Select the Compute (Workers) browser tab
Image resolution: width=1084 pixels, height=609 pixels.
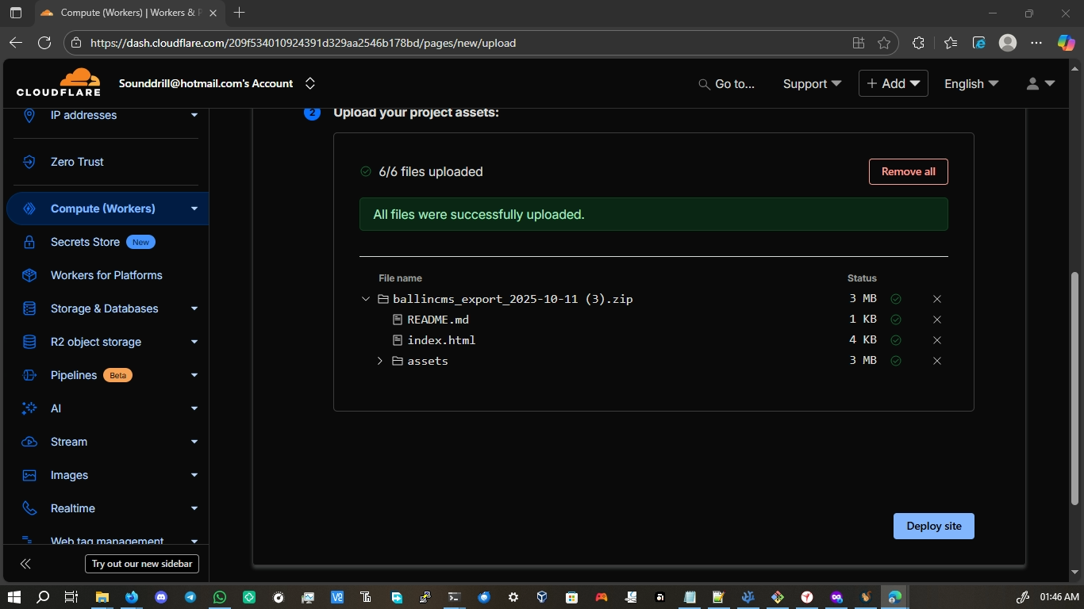127,12
